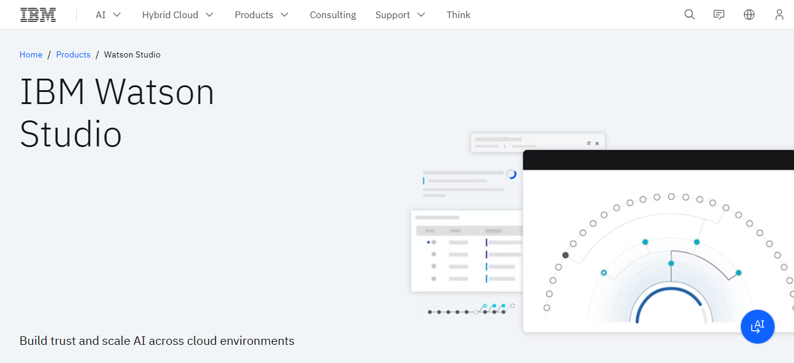The image size is (794, 363).
Task: Select Consulting in the navigation bar
Action: [x=333, y=15]
